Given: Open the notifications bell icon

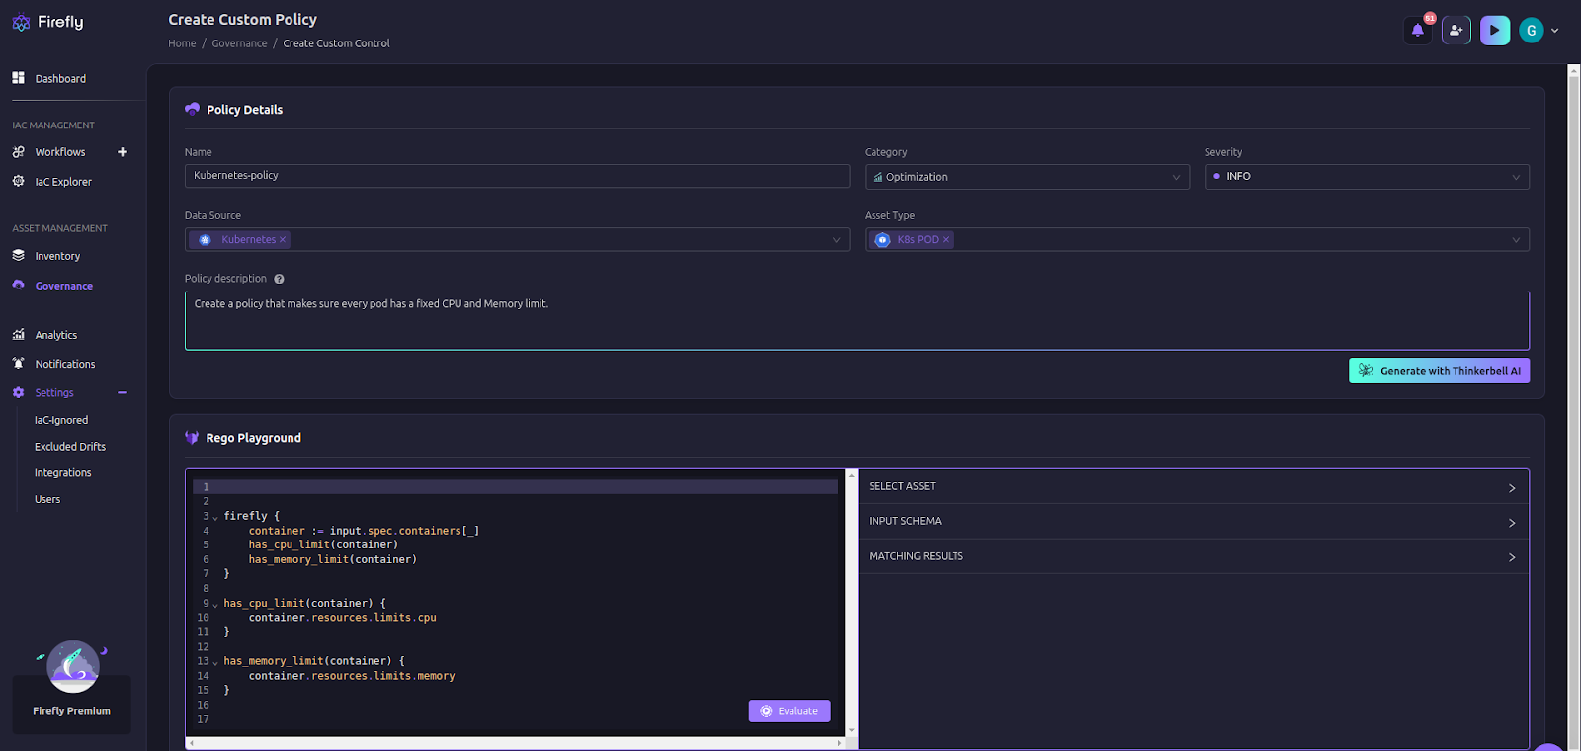Looking at the screenshot, I should (x=1418, y=30).
